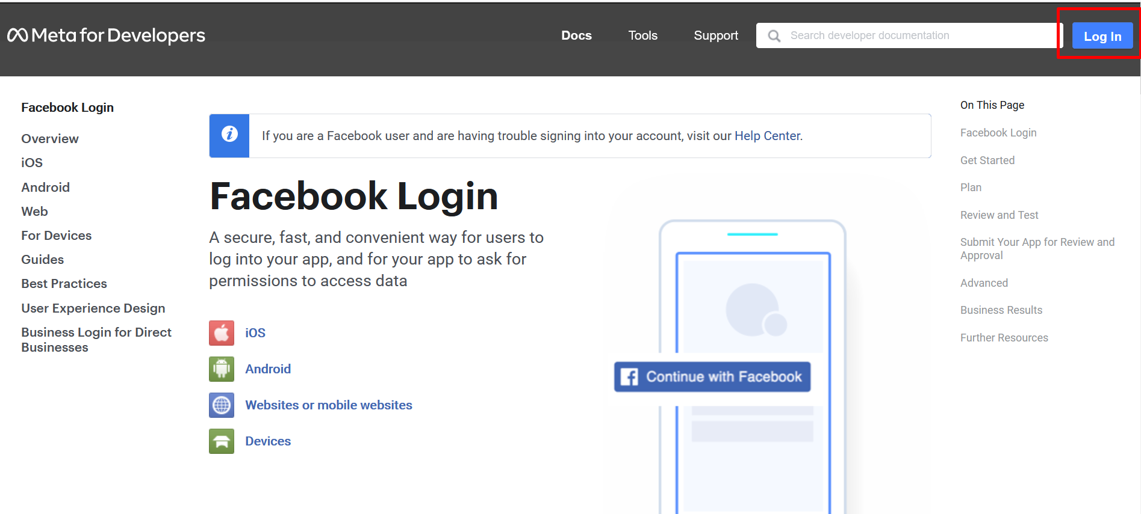Open the Docs menu
This screenshot has width=1141, height=514.
576,35
